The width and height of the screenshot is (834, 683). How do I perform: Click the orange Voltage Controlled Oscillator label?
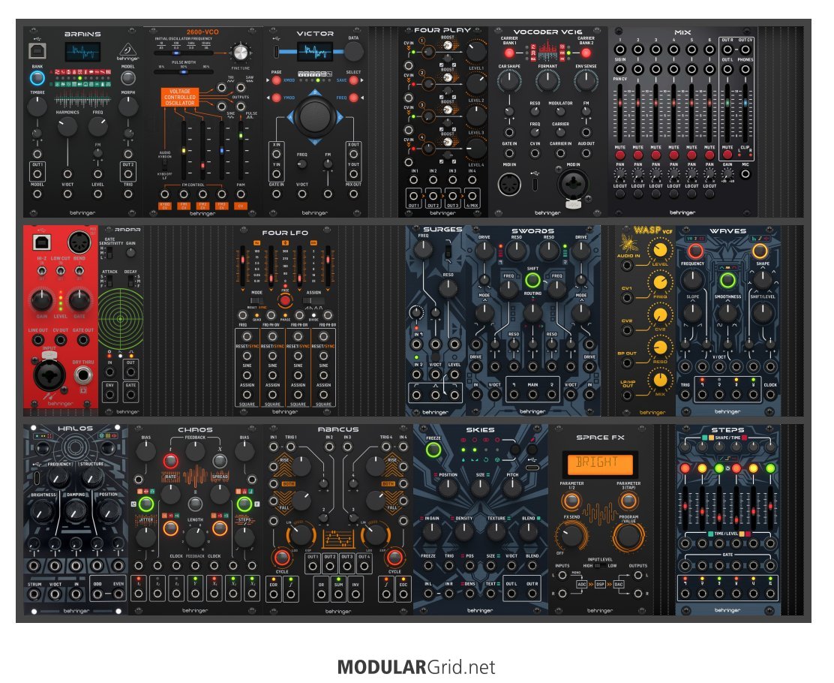(x=180, y=98)
